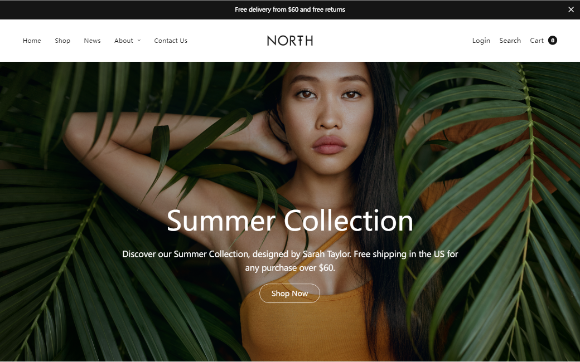Viewport: 580px width, 362px height.
Task: Click the free delivery from $60 text
Action: [290, 9]
